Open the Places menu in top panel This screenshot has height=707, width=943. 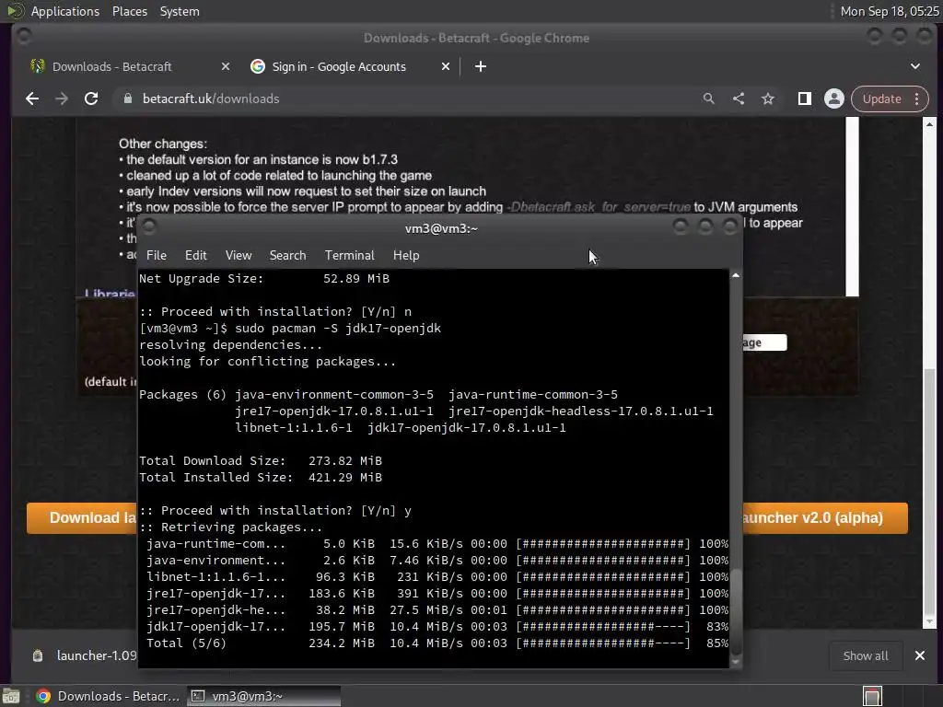click(130, 11)
